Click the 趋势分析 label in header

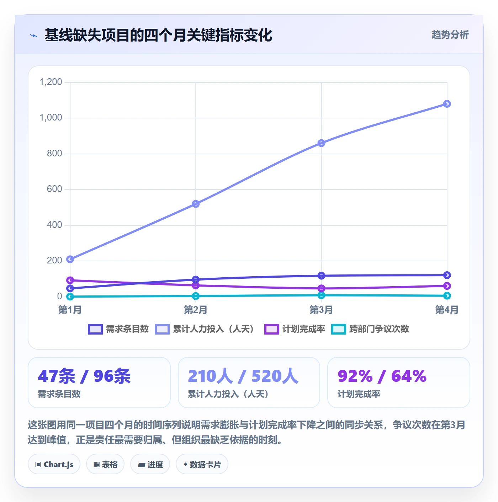click(450, 34)
